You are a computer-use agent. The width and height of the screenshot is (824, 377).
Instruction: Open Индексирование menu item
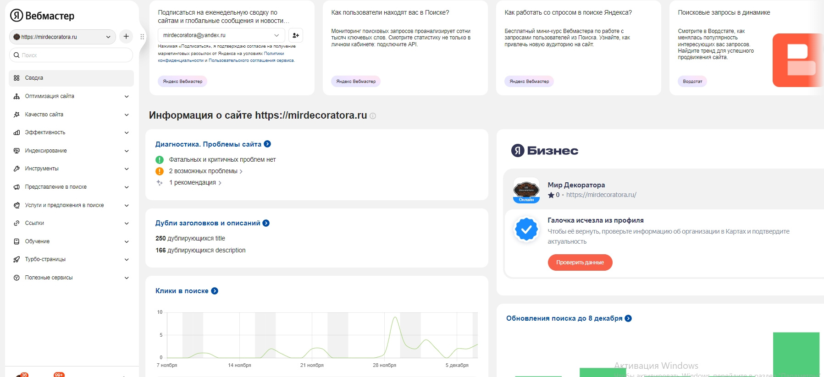71,151
